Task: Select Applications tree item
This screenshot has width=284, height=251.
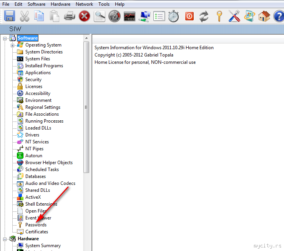Action: [x=38, y=73]
